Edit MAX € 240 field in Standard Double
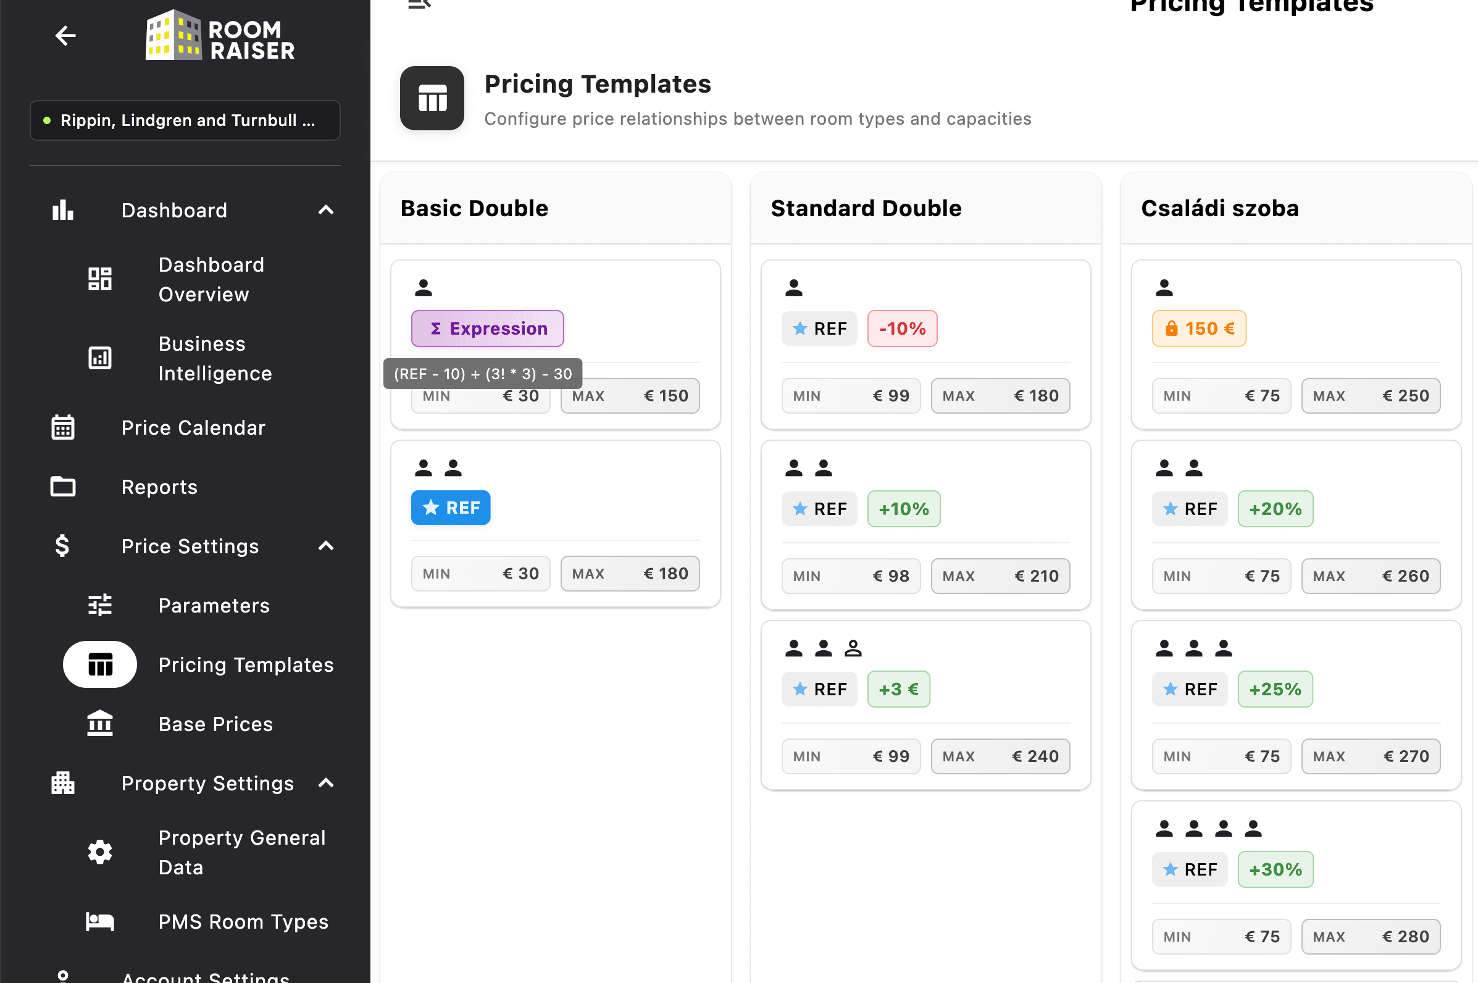This screenshot has width=1478, height=983. (1000, 756)
